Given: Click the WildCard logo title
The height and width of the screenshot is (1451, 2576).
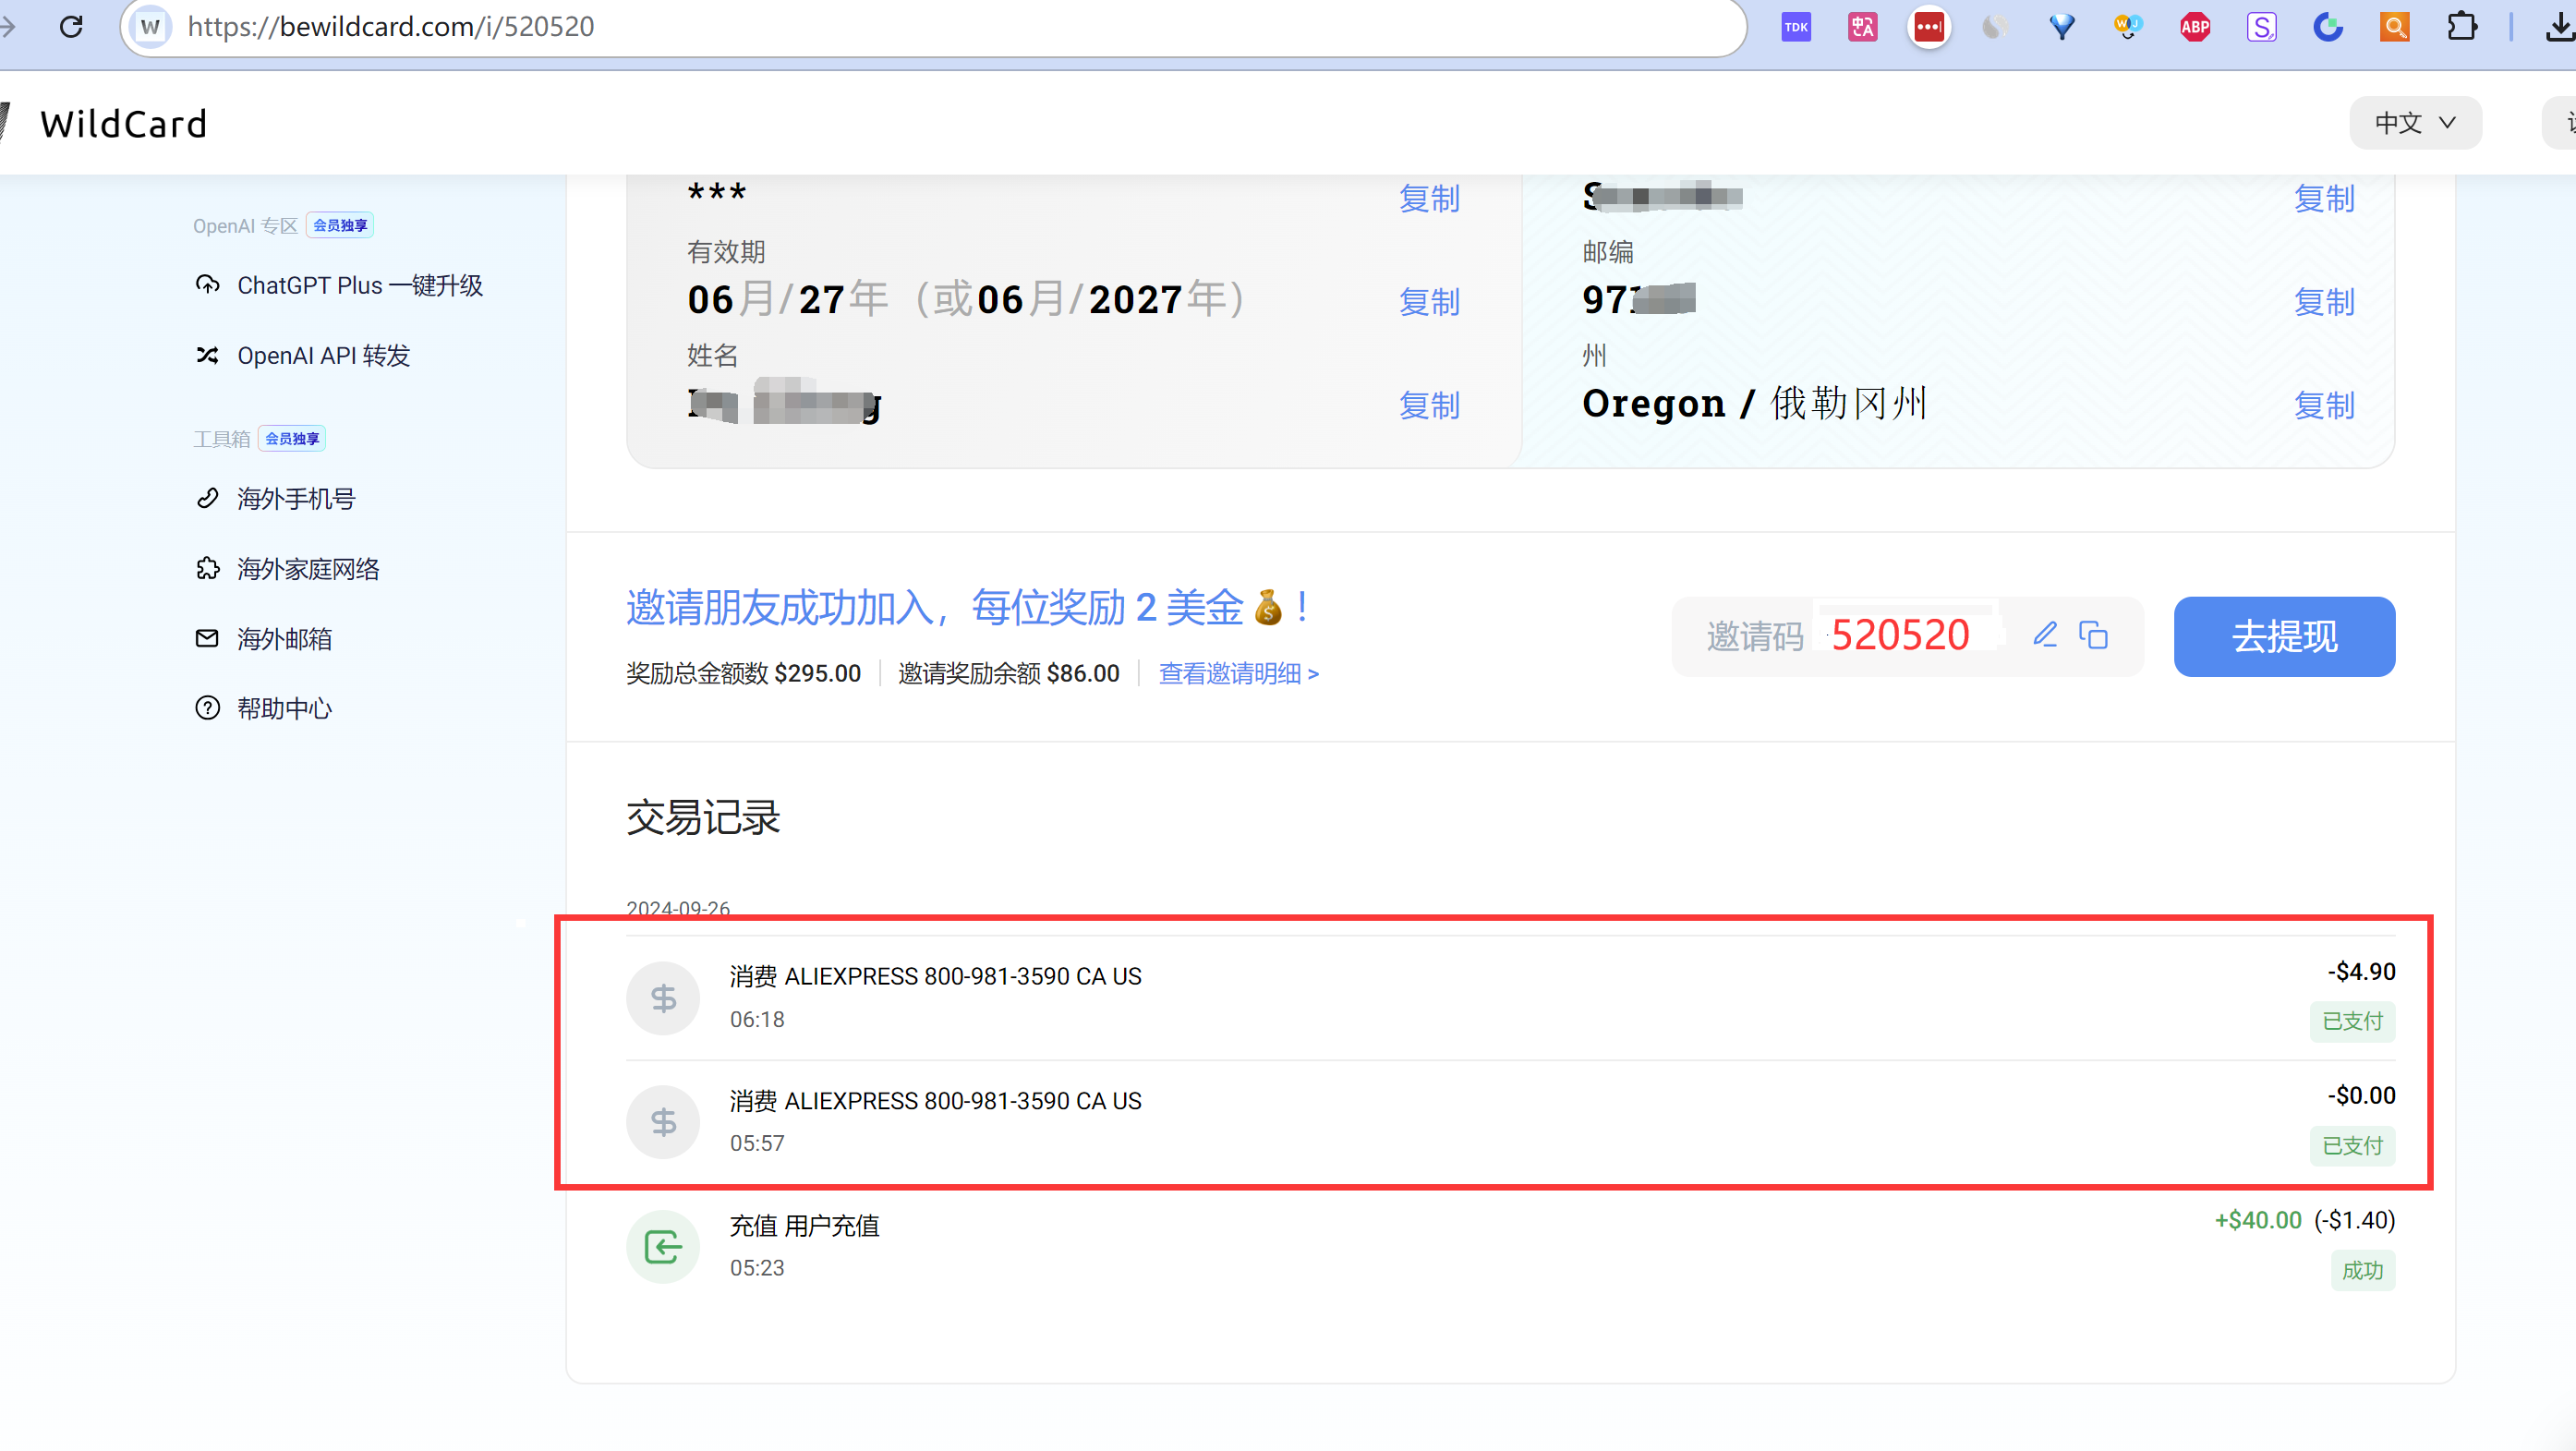Looking at the screenshot, I should click(124, 124).
